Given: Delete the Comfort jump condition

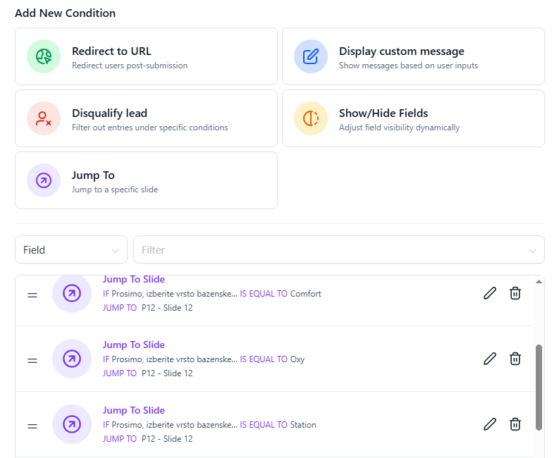Looking at the screenshot, I should pyautogui.click(x=515, y=293).
